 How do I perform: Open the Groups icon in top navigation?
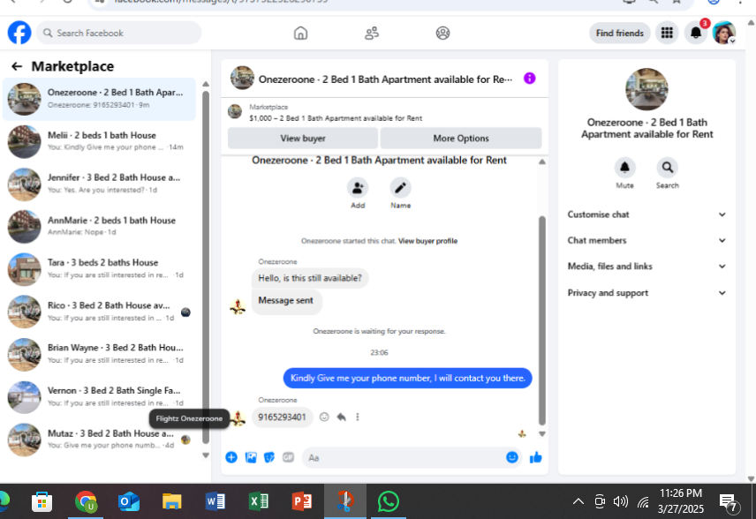(442, 33)
